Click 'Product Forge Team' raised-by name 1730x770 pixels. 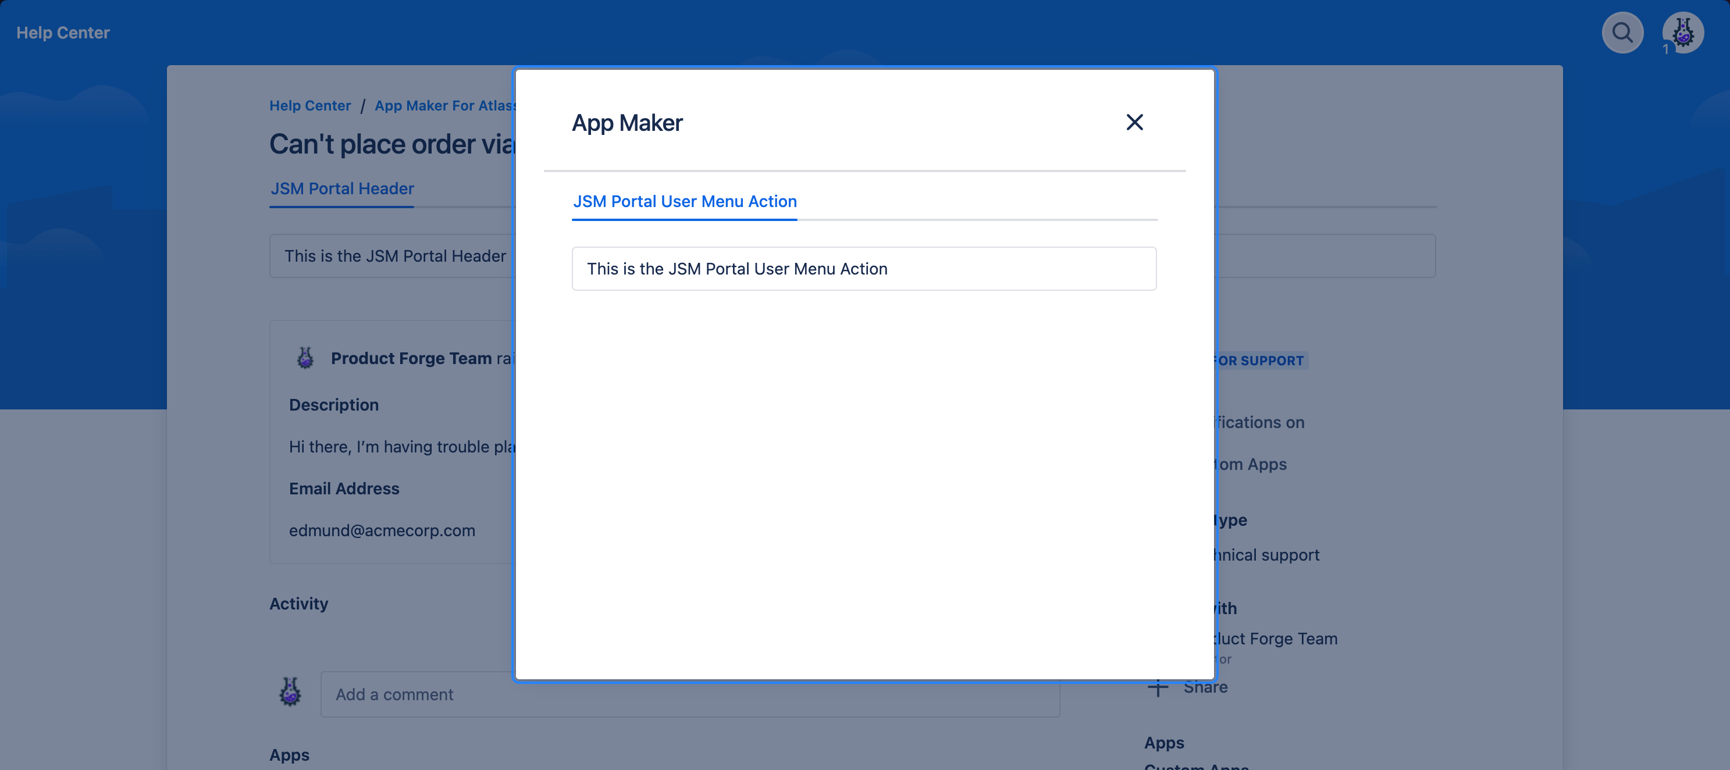click(x=411, y=358)
